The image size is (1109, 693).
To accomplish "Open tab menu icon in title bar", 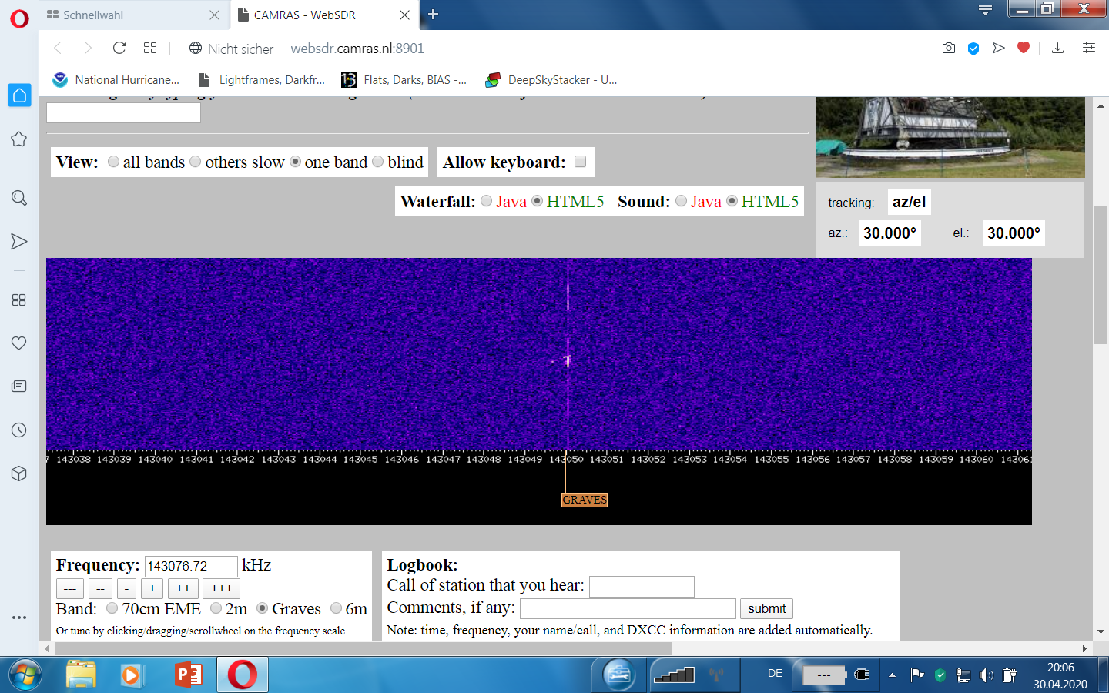I will tap(985, 10).
